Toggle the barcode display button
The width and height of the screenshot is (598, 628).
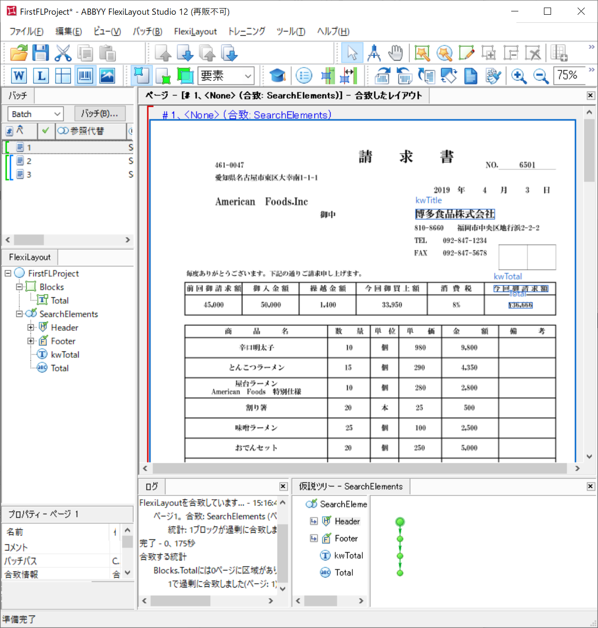[85, 75]
